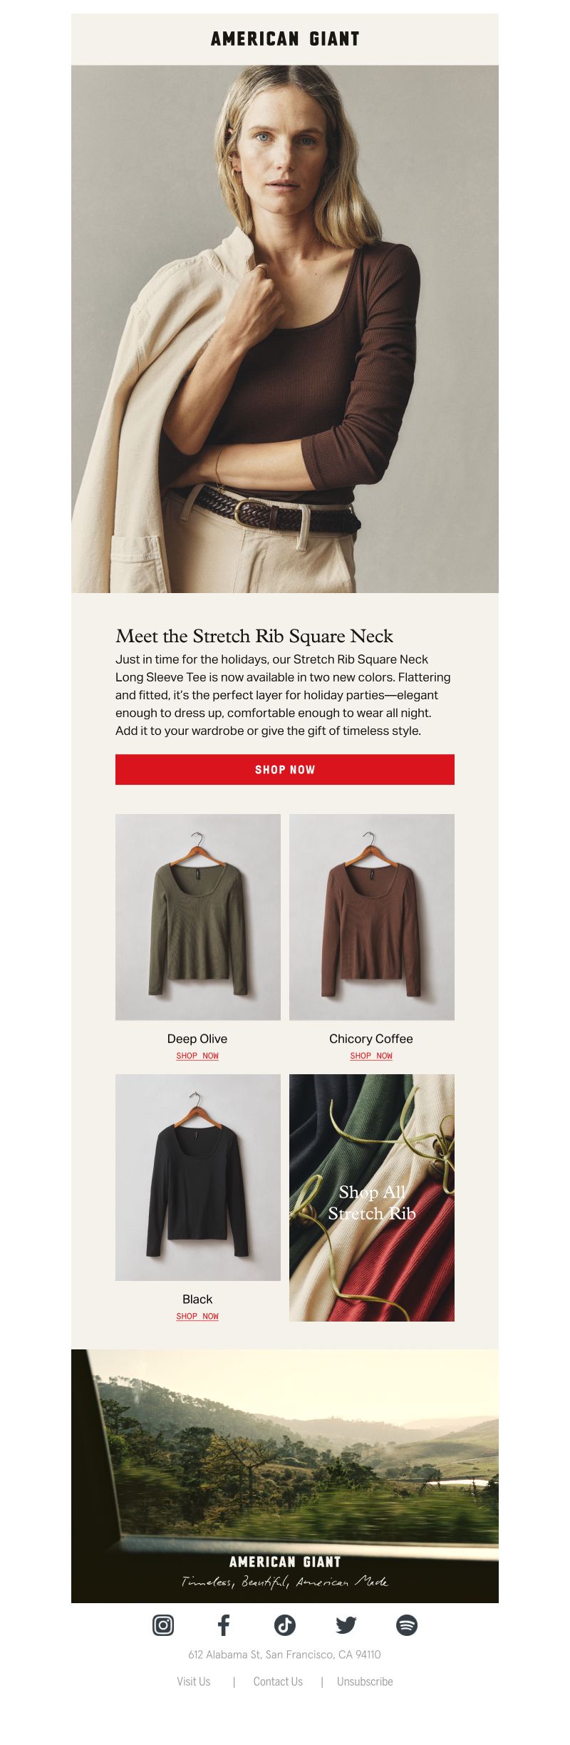The width and height of the screenshot is (570, 1745).
Task: Open the Instagram social icon
Action: [x=163, y=1625]
